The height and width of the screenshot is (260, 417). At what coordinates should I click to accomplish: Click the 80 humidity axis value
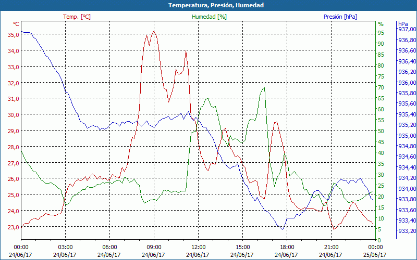click(381, 66)
